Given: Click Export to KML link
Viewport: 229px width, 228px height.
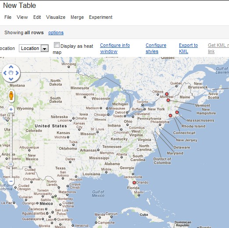Looking at the screenshot, I should coord(188,48).
